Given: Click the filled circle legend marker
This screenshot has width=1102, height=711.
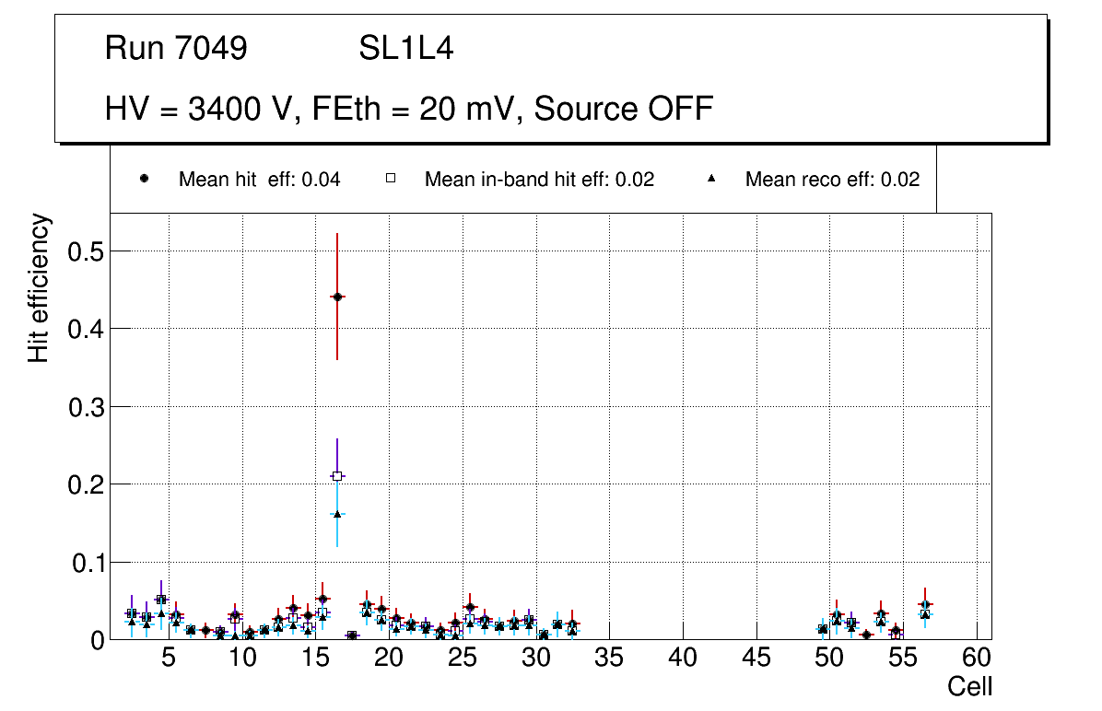Looking at the screenshot, I should coord(144,179).
